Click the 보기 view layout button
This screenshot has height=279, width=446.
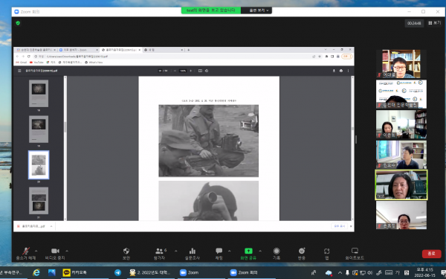click(435, 23)
